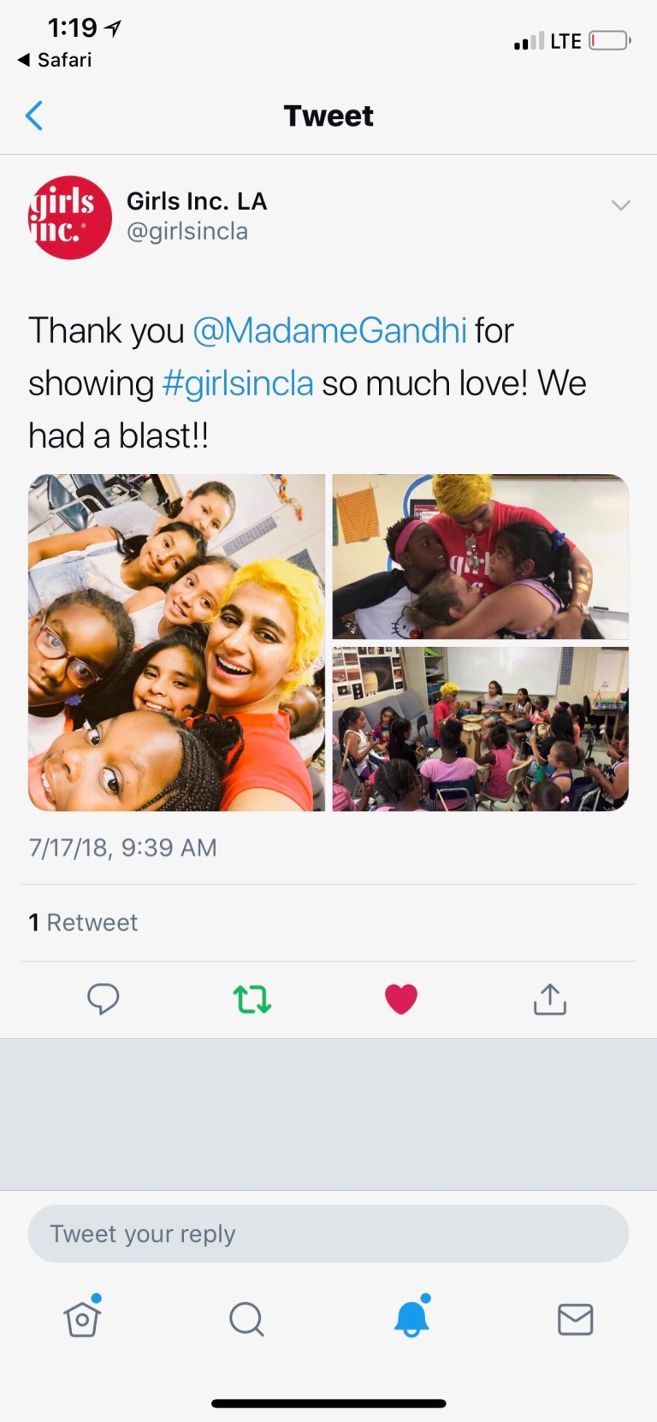Open the classroom drum circle photo
Image resolution: width=657 pixels, height=1422 pixels.
click(481, 729)
